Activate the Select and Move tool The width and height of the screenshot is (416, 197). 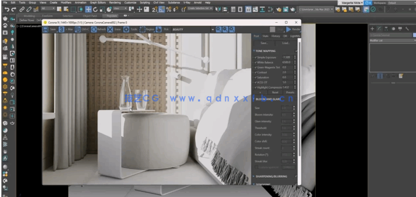pyautogui.click(x=88, y=9)
